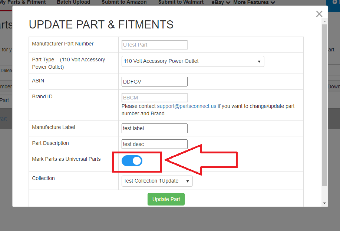Click the Manufacturer Part Number field
Image resolution: width=340 pixels, height=231 pixels.
click(x=155, y=45)
